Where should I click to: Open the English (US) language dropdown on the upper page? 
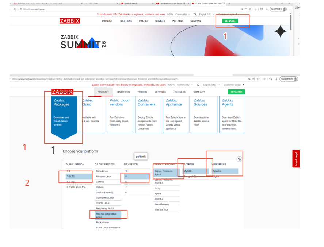click(207, 15)
